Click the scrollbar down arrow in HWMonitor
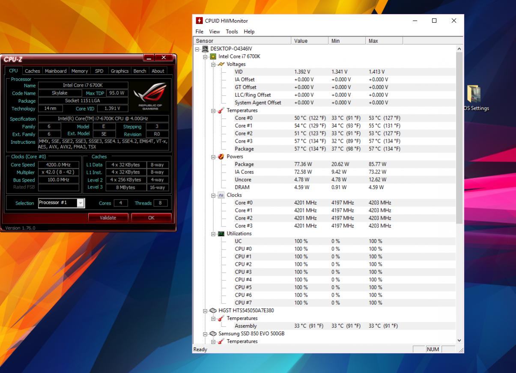 coord(459,340)
